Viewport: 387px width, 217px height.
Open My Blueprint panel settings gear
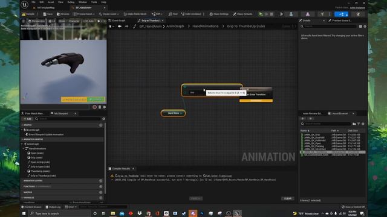103,119
